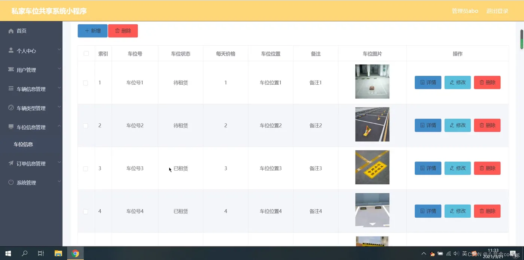
Task: Open Windows search from the taskbar
Action: [25, 253]
